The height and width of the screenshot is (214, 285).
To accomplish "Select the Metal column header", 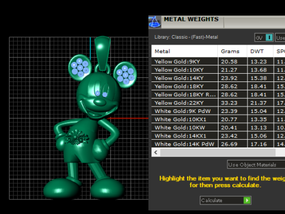I will click(x=185, y=51).
